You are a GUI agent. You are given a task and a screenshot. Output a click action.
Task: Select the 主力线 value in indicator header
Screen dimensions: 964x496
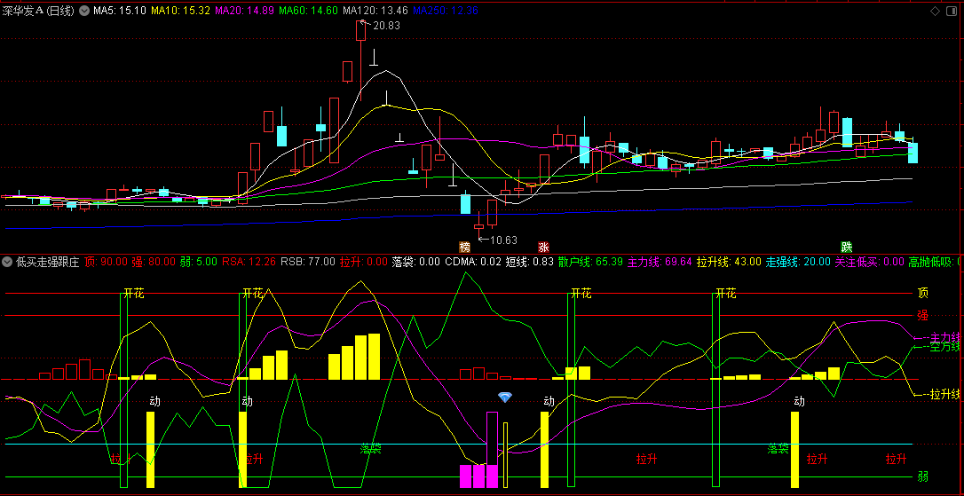pyautogui.click(x=659, y=263)
